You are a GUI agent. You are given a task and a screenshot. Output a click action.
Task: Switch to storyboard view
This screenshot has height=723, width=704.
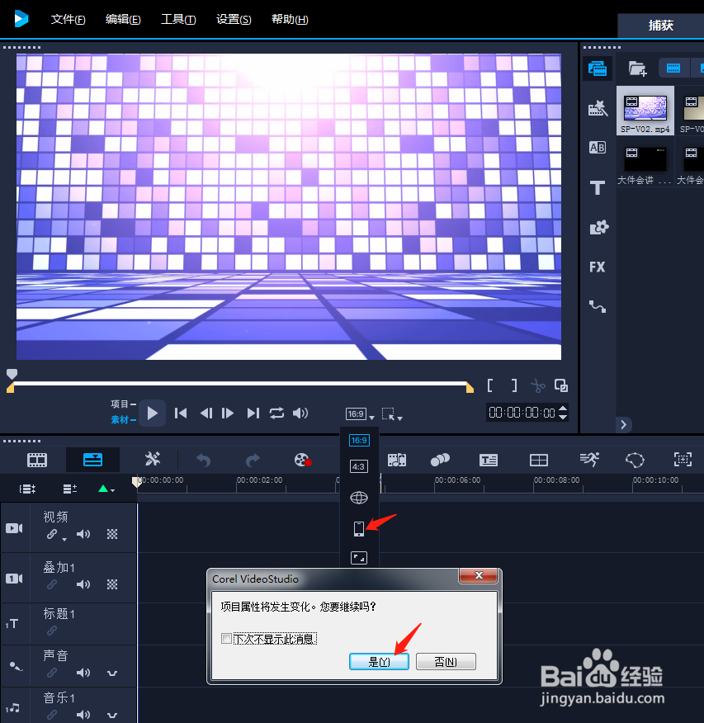[x=37, y=460]
